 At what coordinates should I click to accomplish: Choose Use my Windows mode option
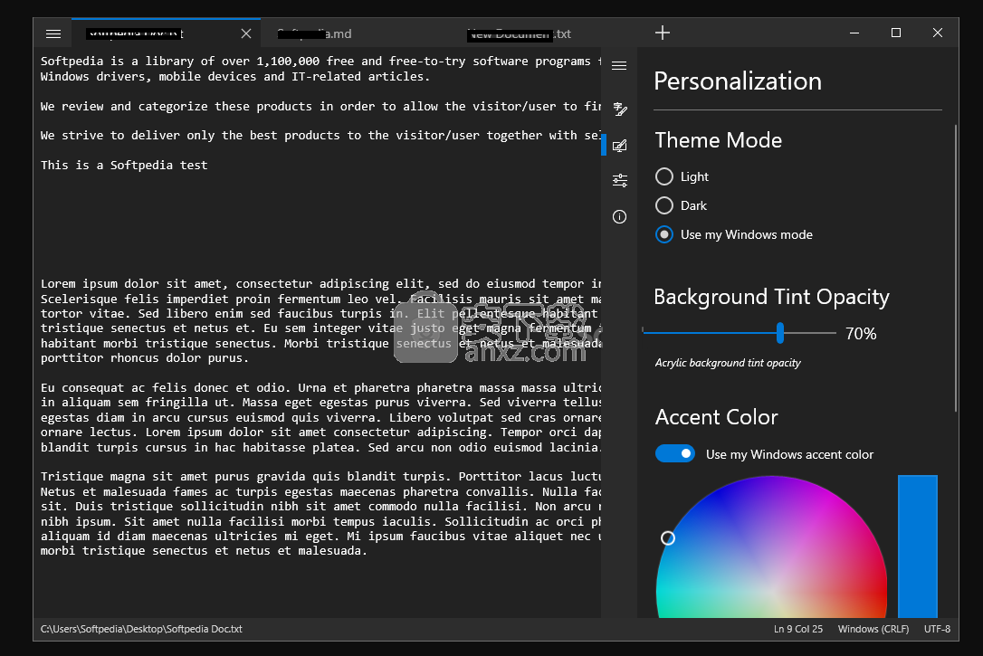[x=733, y=234]
